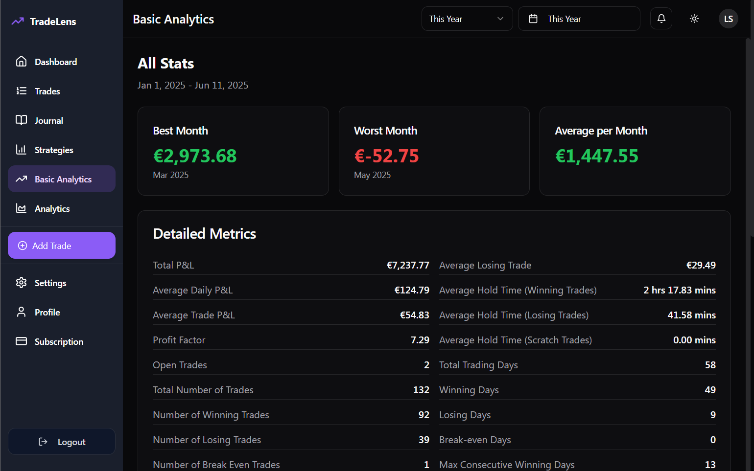Click Number of Winning Trades value 92
The image size is (754, 471).
coord(424,415)
